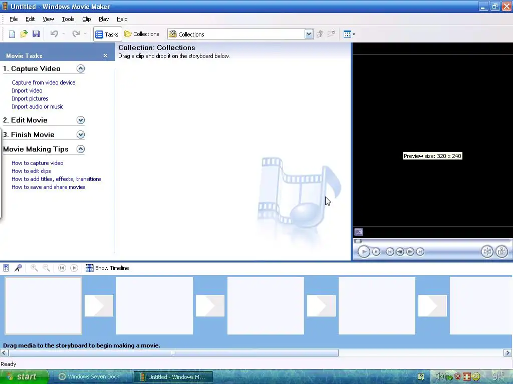Viewport: 513px width, 384px height.
Task: Open the Play menu
Action: click(x=104, y=19)
